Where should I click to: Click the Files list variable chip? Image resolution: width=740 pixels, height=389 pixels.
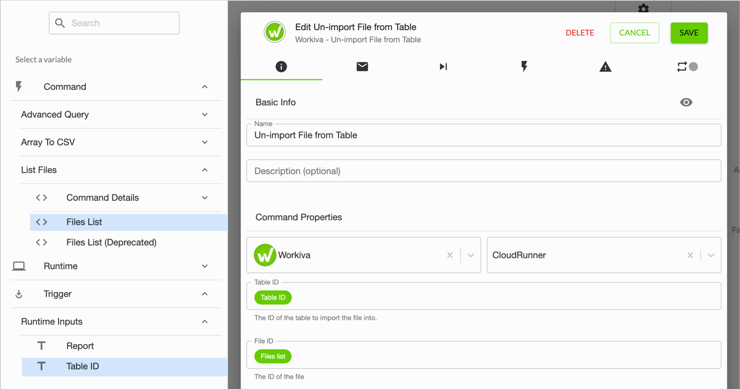click(273, 356)
